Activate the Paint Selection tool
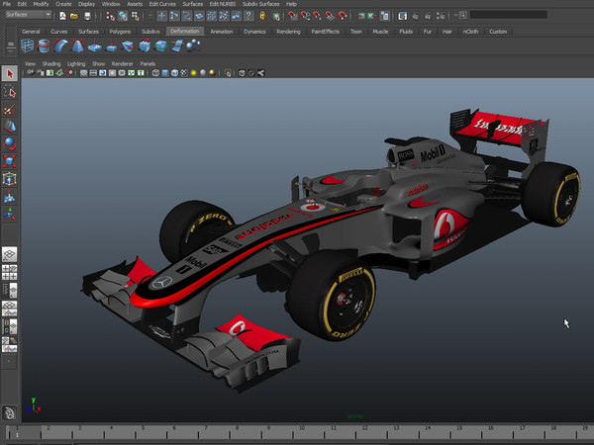This screenshot has width=594, height=445. (10, 110)
